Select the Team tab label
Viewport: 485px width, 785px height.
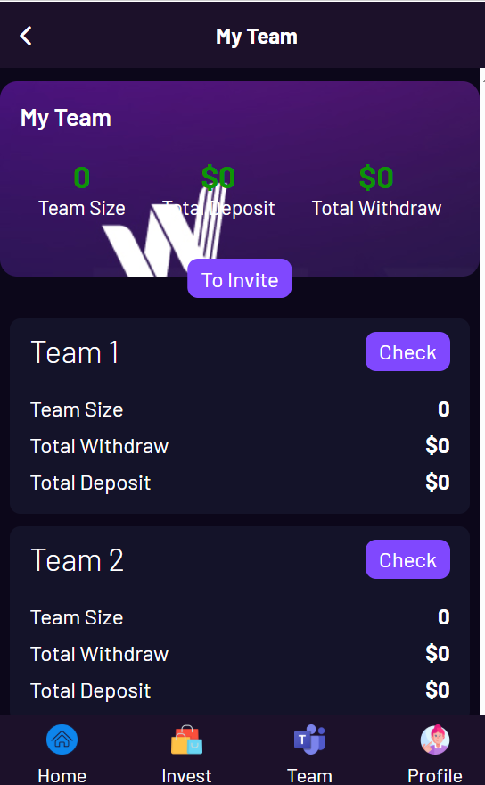tap(310, 775)
